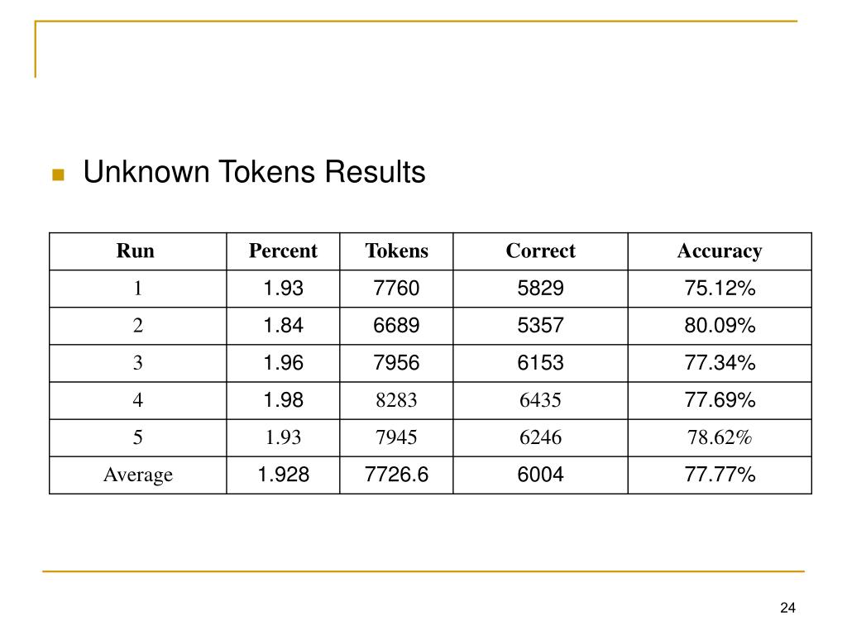Image resolution: width=847 pixels, height=635 pixels.
Task: Click the Tokens column header
Action: click(396, 251)
